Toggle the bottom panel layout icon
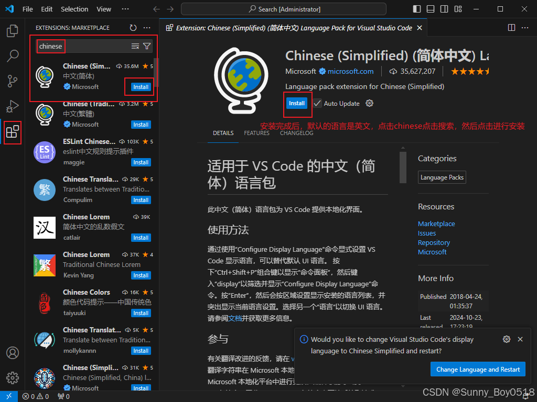Image resolution: width=537 pixels, height=402 pixels. click(x=431, y=9)
